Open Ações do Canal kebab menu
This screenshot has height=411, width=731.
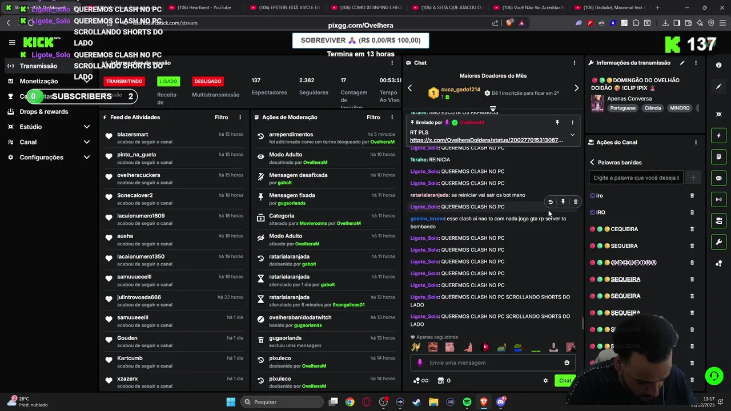(696, 142)
